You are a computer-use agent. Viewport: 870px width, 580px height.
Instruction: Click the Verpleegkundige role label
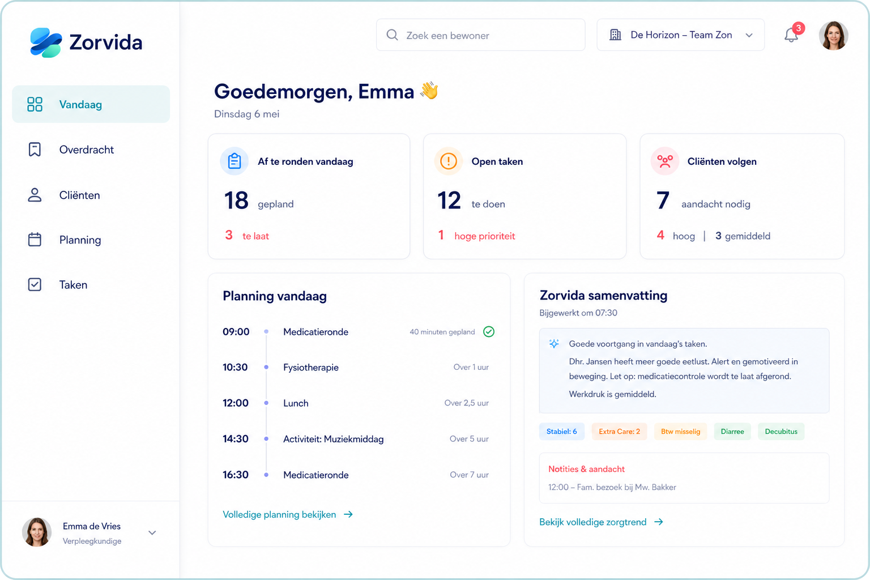pyautogui.click(x=92, y=541)
